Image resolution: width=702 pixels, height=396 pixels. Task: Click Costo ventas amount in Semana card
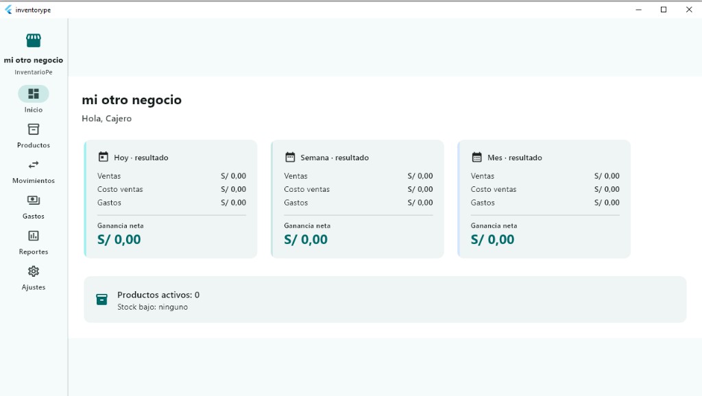[x=420, y=189]
